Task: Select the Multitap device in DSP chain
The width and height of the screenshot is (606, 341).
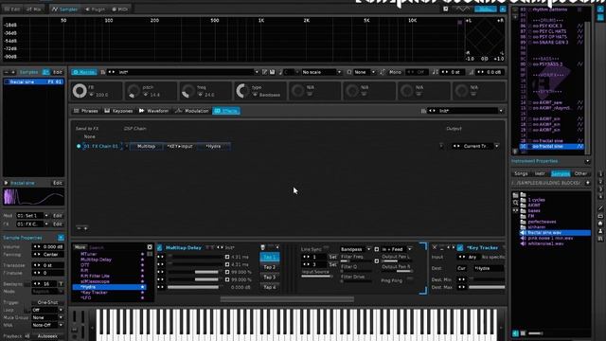Action: [x=146, y=146]
